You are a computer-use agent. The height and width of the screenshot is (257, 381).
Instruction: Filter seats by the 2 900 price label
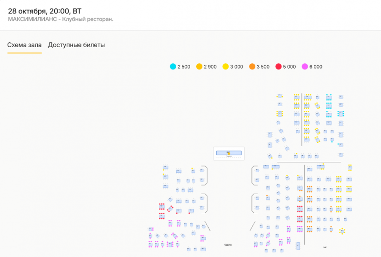pos(210,67)
